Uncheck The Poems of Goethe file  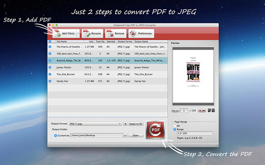[x=50, y=47]
